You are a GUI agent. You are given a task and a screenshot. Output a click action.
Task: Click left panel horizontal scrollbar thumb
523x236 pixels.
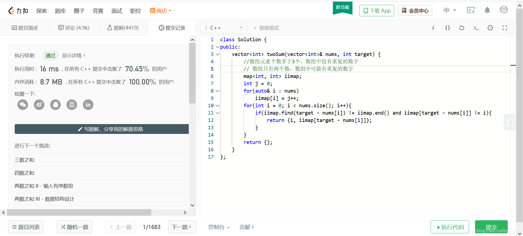click(79, 212)
